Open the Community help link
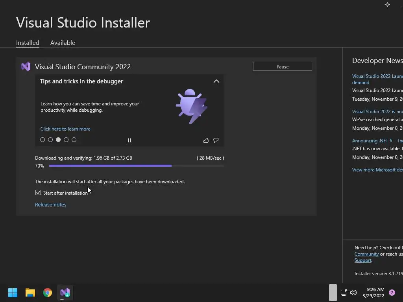The image size is (403, 302). pos(366,254)
